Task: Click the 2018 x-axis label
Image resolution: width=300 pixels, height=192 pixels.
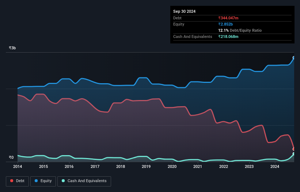Action: tap(121, 166)
